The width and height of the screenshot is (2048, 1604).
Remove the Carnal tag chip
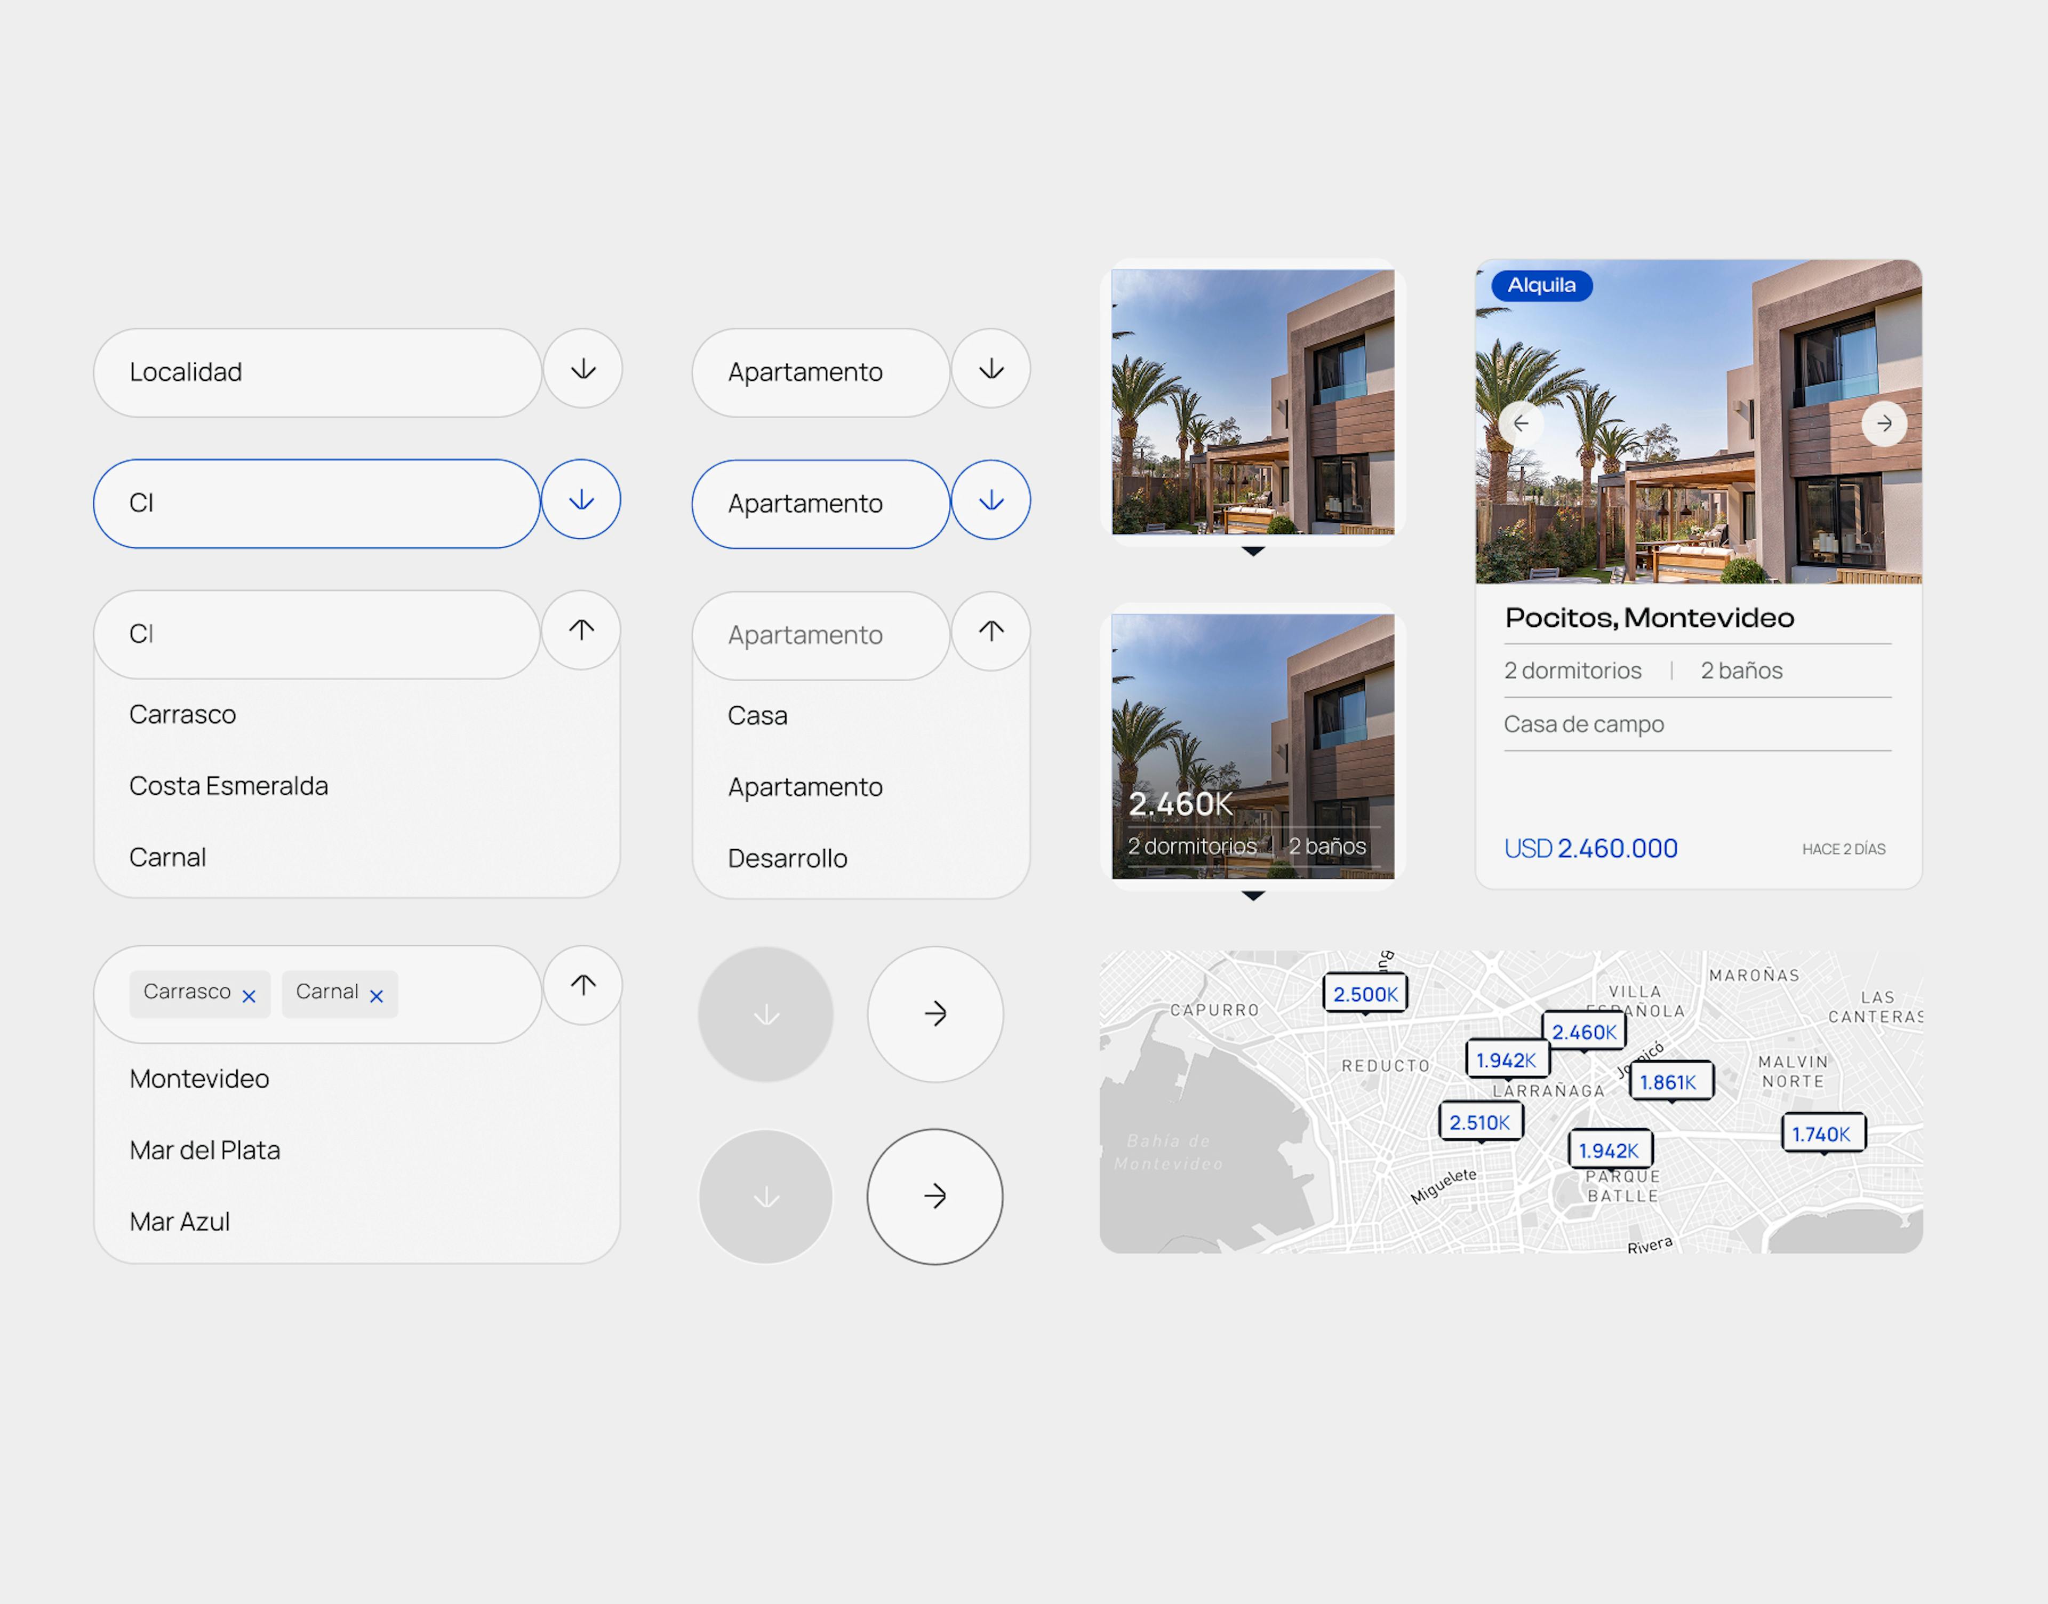pos(377,996)
